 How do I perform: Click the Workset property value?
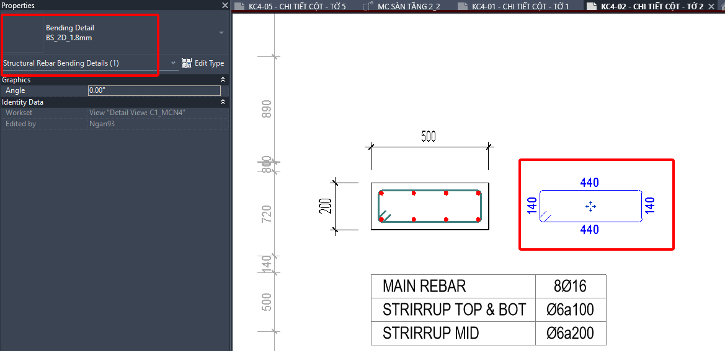tap(154, 113)
